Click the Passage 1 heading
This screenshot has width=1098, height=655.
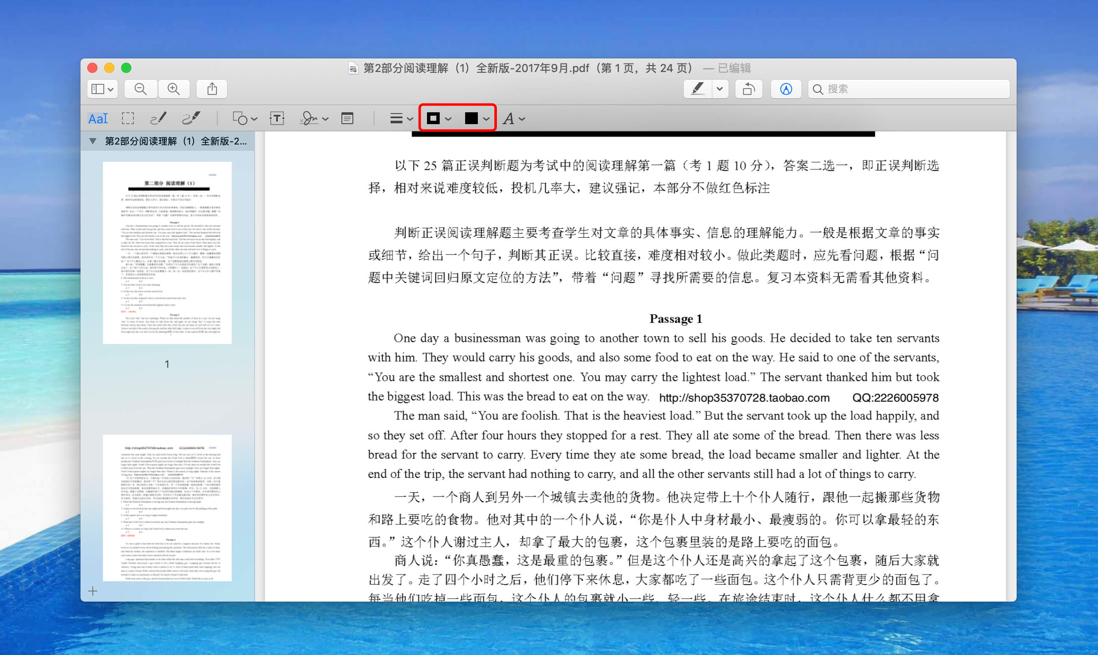point(675,319)
